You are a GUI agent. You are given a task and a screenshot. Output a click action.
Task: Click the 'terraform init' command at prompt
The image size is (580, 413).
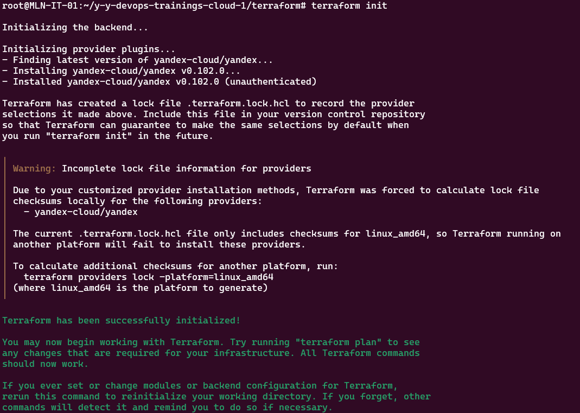point(349,5)
